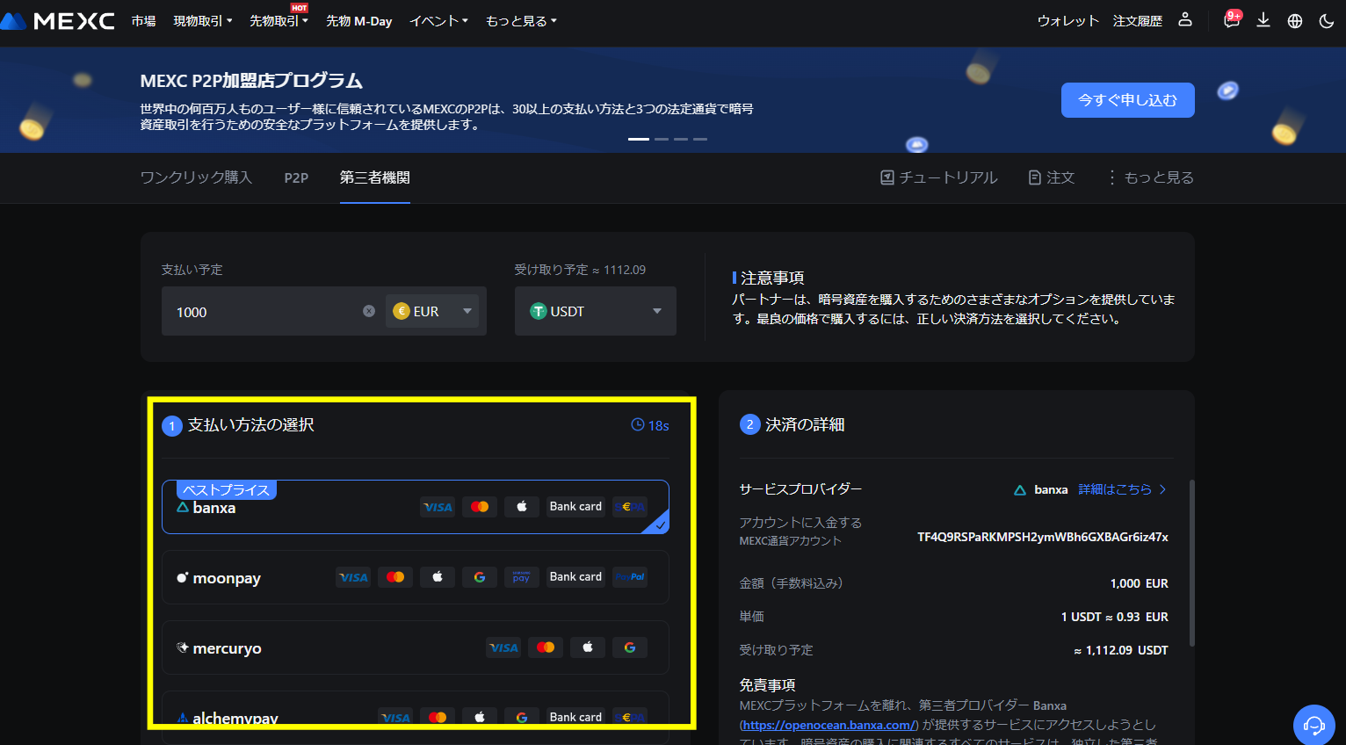Expand the 現物取引 menu

pyautogui.click(x=203, y=21)
